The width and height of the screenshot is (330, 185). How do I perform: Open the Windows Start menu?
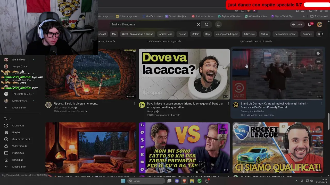point(123,181)
